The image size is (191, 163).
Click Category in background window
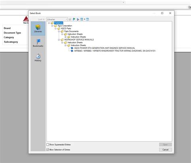[x=9, y=37]
